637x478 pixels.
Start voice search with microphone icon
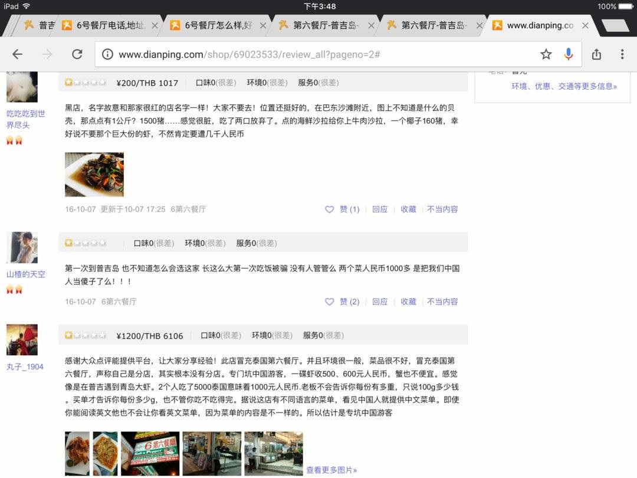point(569,54)
